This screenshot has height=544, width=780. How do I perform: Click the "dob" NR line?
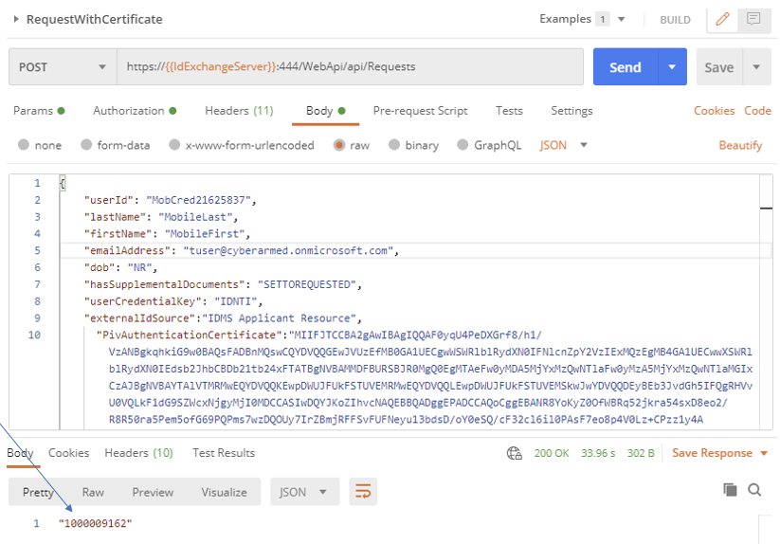[120, 267]
